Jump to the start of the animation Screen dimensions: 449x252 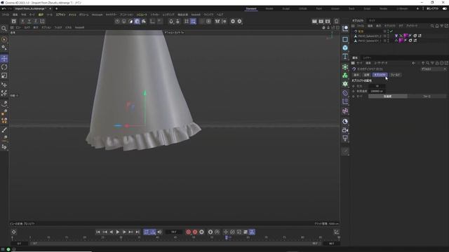pyautogui.click(x=98, y=232)
